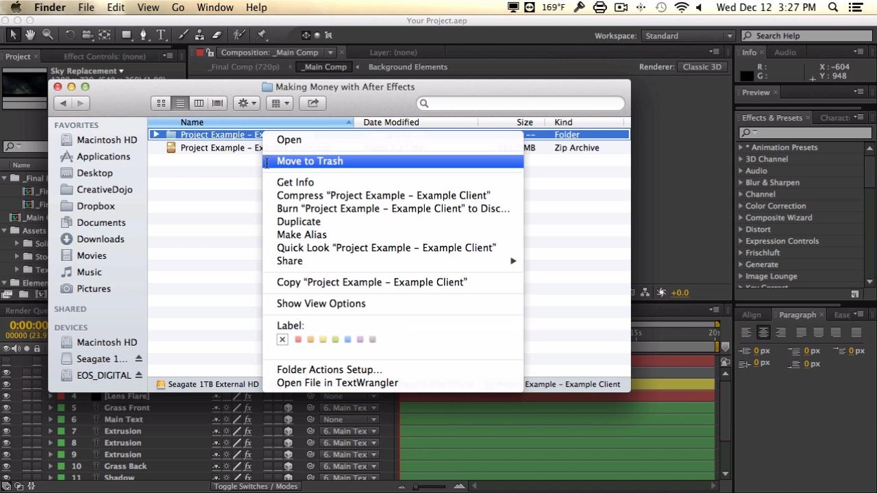The width and height of the screenshot is (877, 493).
Task: Switch Finder window to column view
Action: (x=199, y=103)
